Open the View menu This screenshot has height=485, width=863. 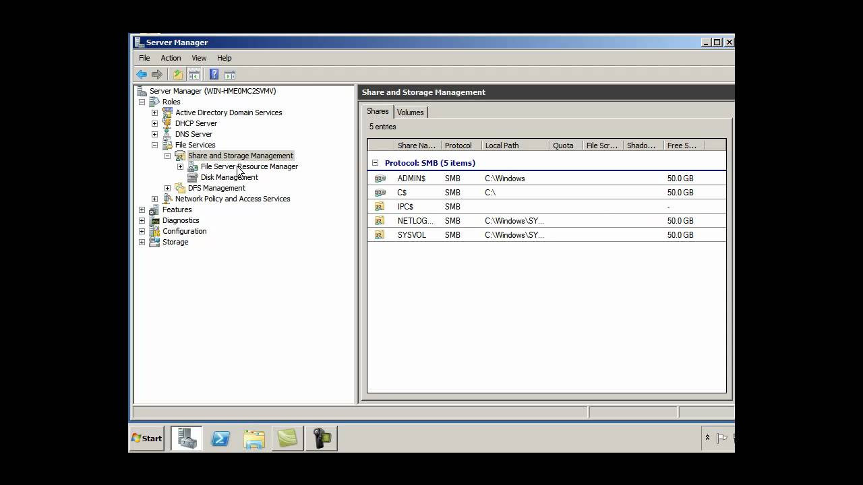(199, 58)
